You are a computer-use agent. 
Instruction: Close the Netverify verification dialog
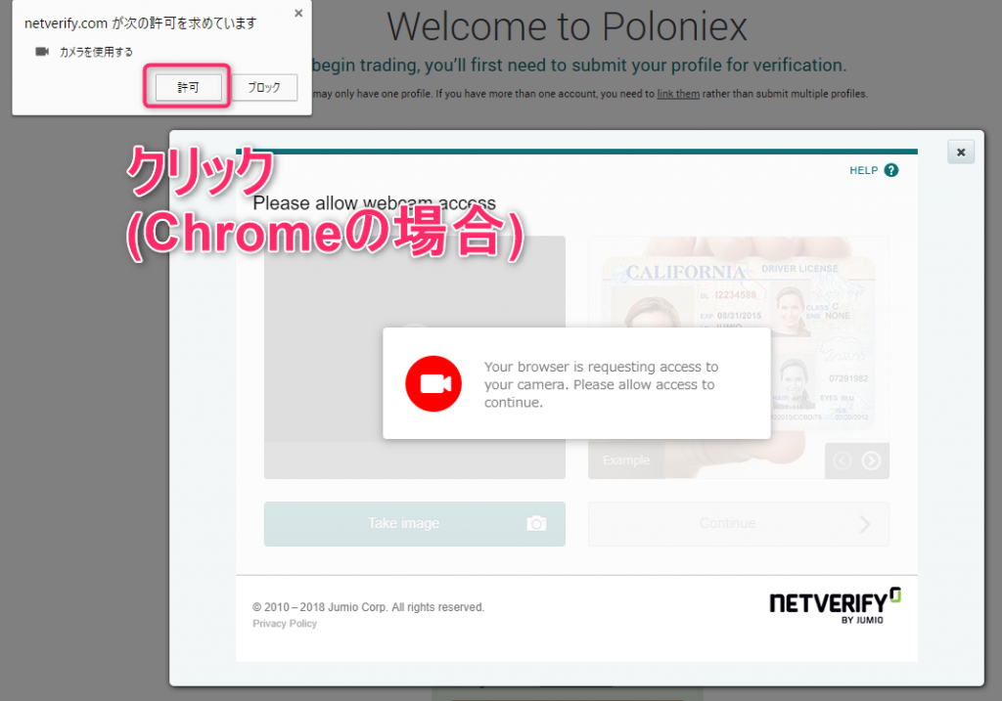pyautogui.click(x=960, y=152)
